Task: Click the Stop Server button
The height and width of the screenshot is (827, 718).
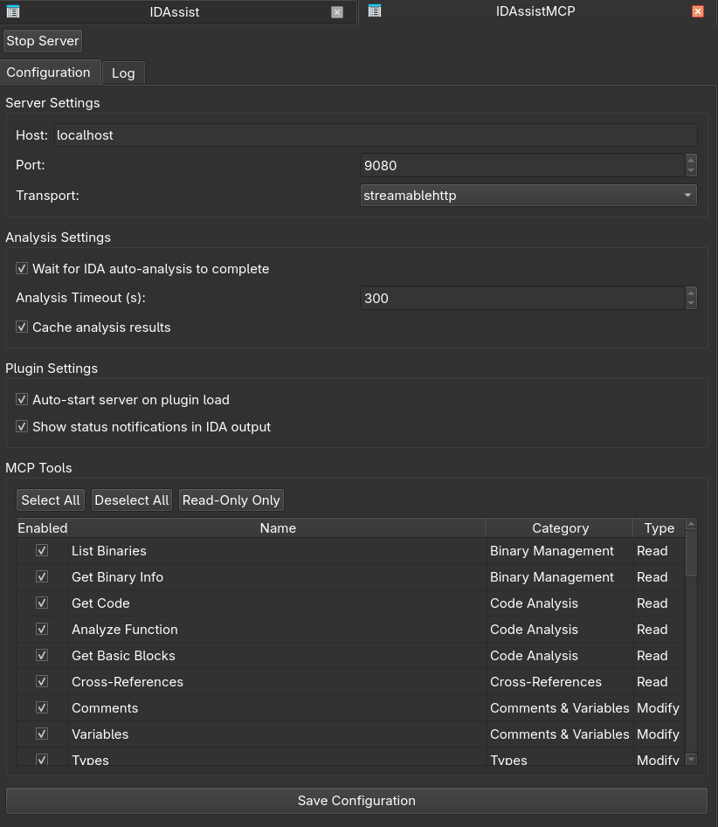Action: coord(42,40)
